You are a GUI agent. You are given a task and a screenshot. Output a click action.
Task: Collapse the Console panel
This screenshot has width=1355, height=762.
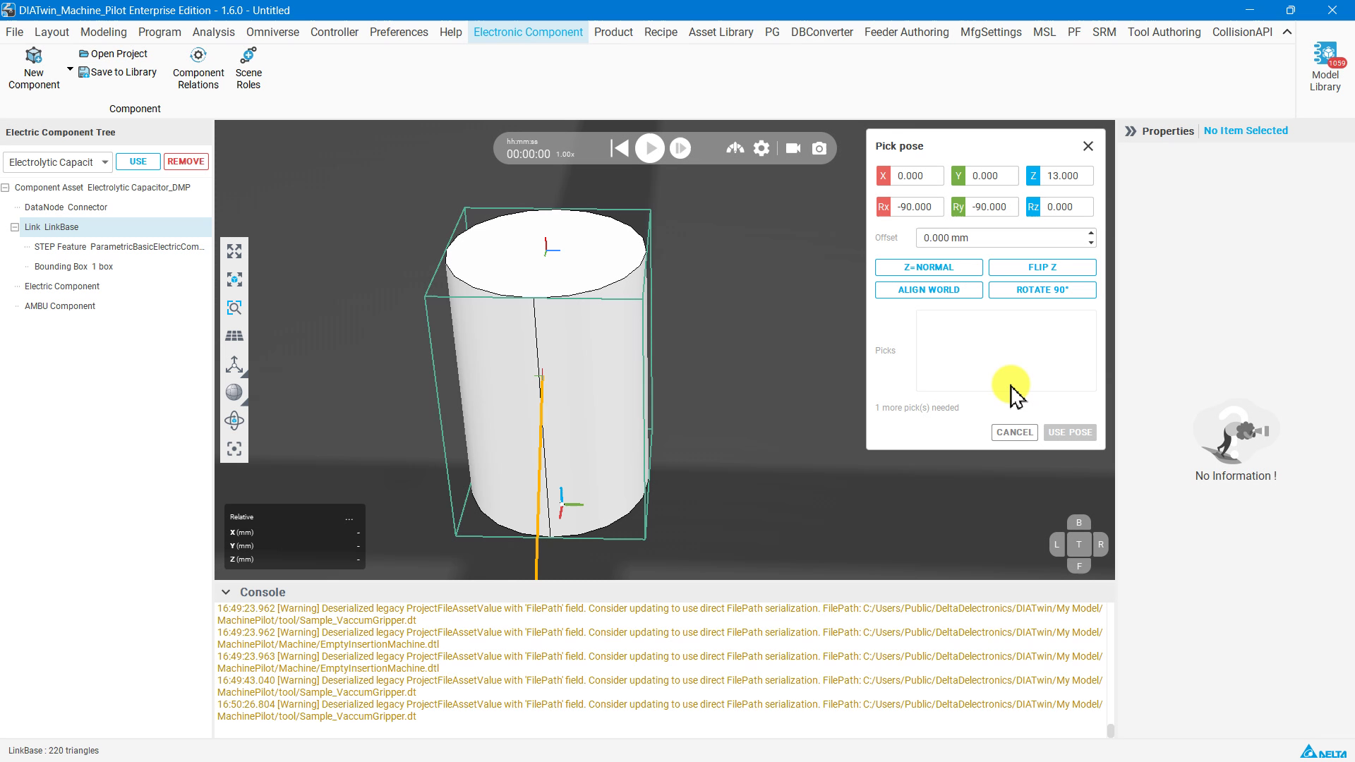225,593
